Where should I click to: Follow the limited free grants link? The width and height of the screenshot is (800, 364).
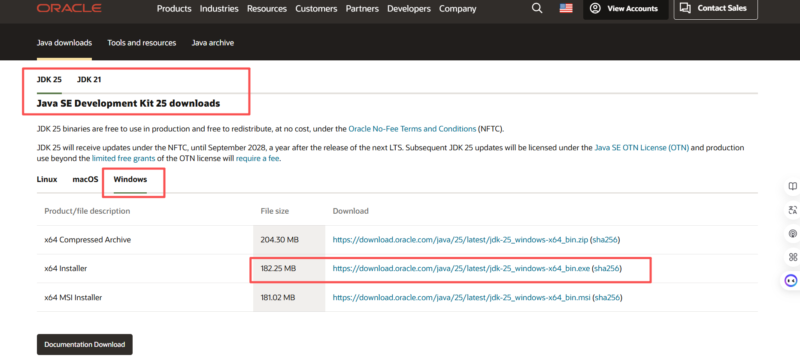coord(124,158)
